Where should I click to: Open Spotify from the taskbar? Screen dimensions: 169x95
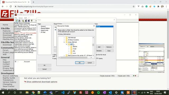[98, 93]
